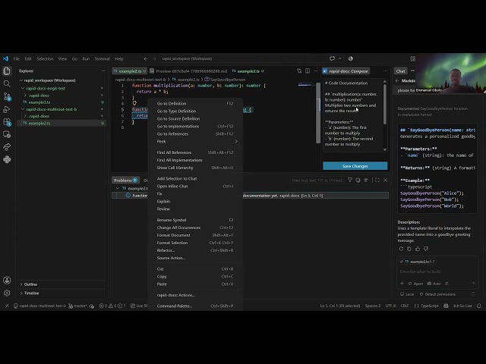Switch to the Preview markdown editor tab
Viewport: 486px width, 364px height.
189,71
